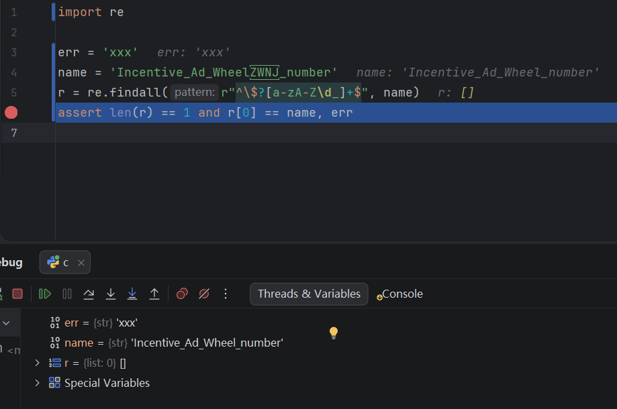Click the highlighted assert statement line
The width and height of the screenshot is (617, 409).
tap(336, 113)
